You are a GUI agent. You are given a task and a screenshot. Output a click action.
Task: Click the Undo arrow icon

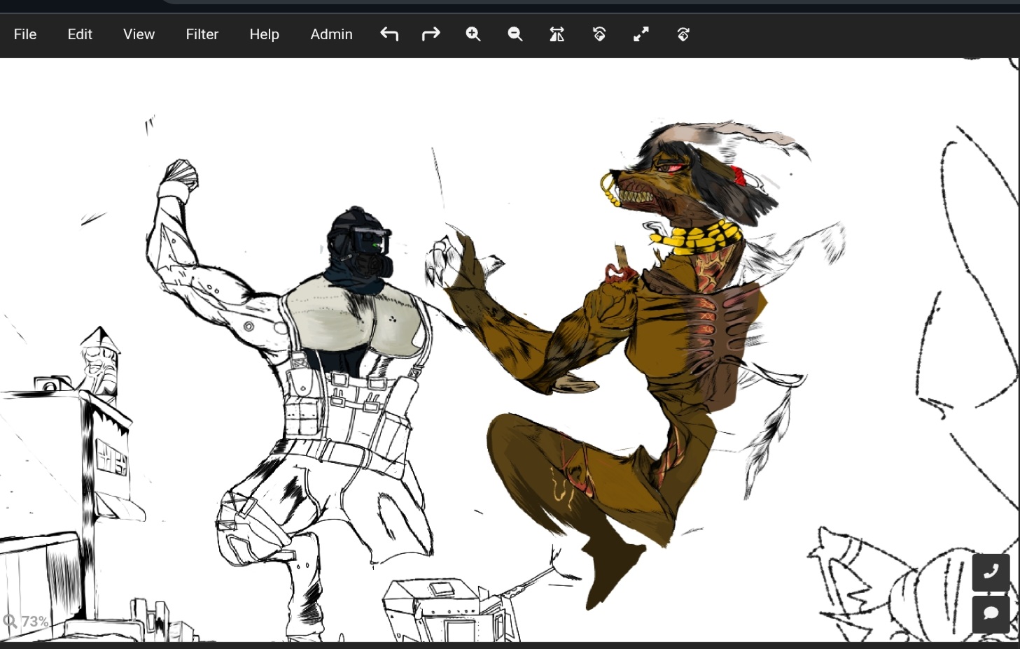click(389, 34)
